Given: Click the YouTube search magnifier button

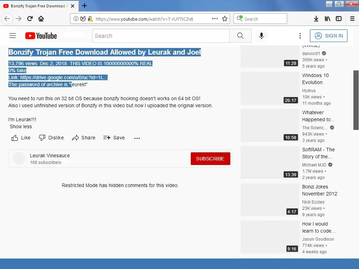Looking at the screenshot, I should [241, 36].
